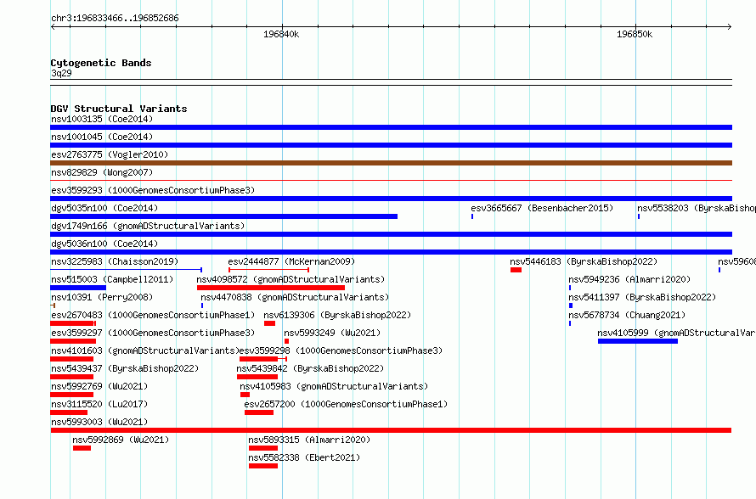The height and width of the screenshot is (499, 756).
Task: Select the nsv5993003 (Wu2021) label
Action: pos(99,422)
